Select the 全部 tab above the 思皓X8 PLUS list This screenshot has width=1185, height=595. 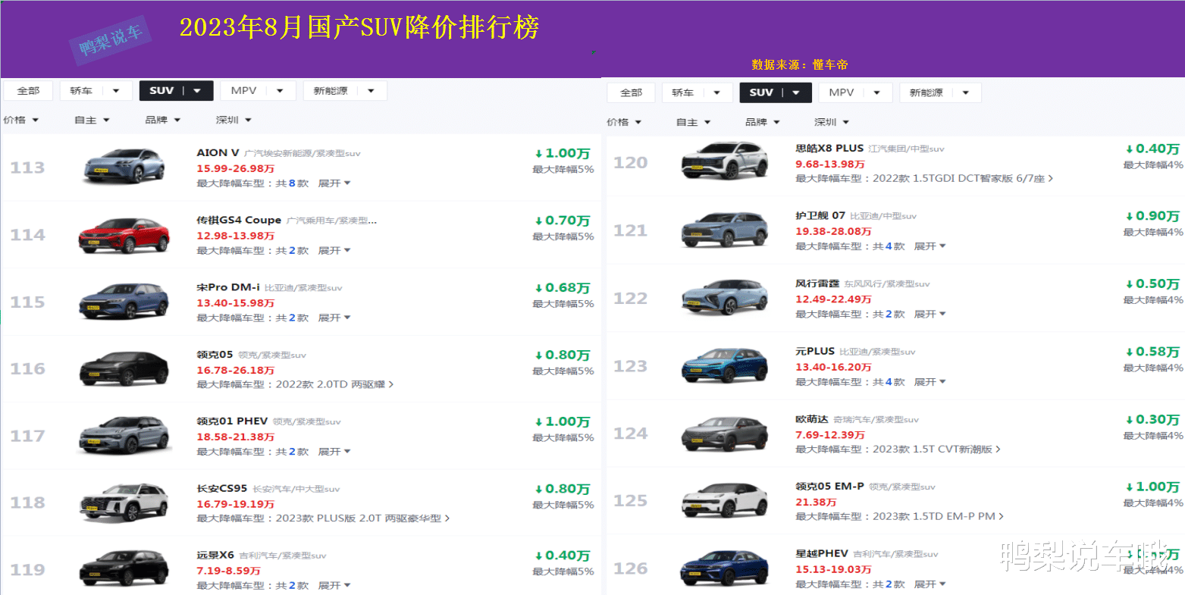632,92
